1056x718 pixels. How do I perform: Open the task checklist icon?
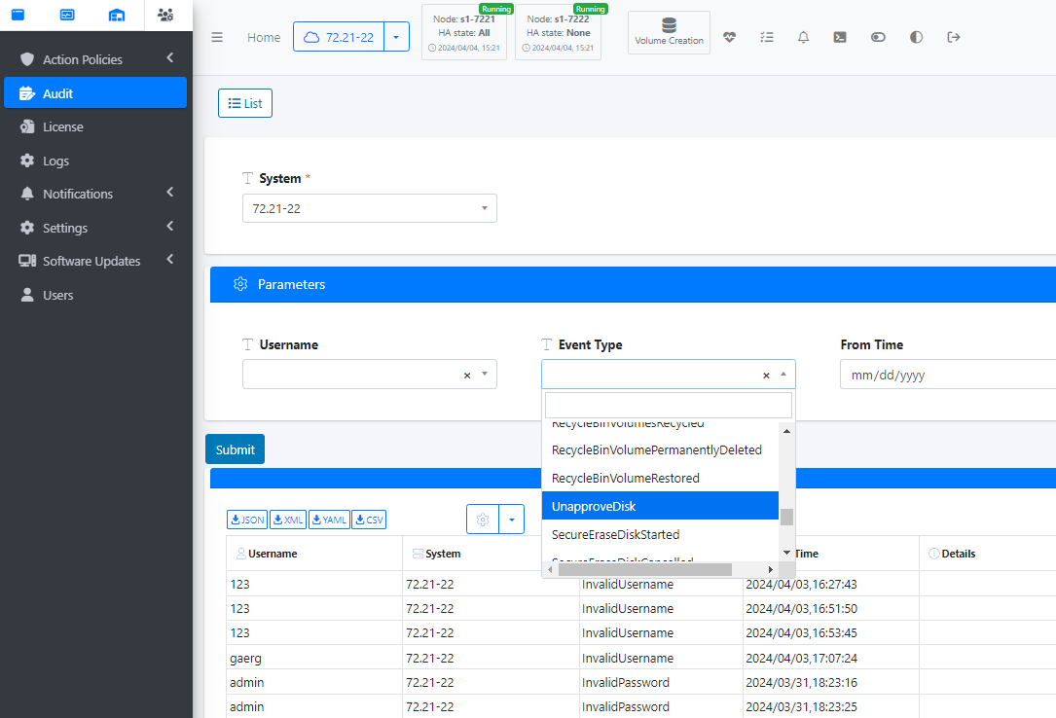coord(766,37)
